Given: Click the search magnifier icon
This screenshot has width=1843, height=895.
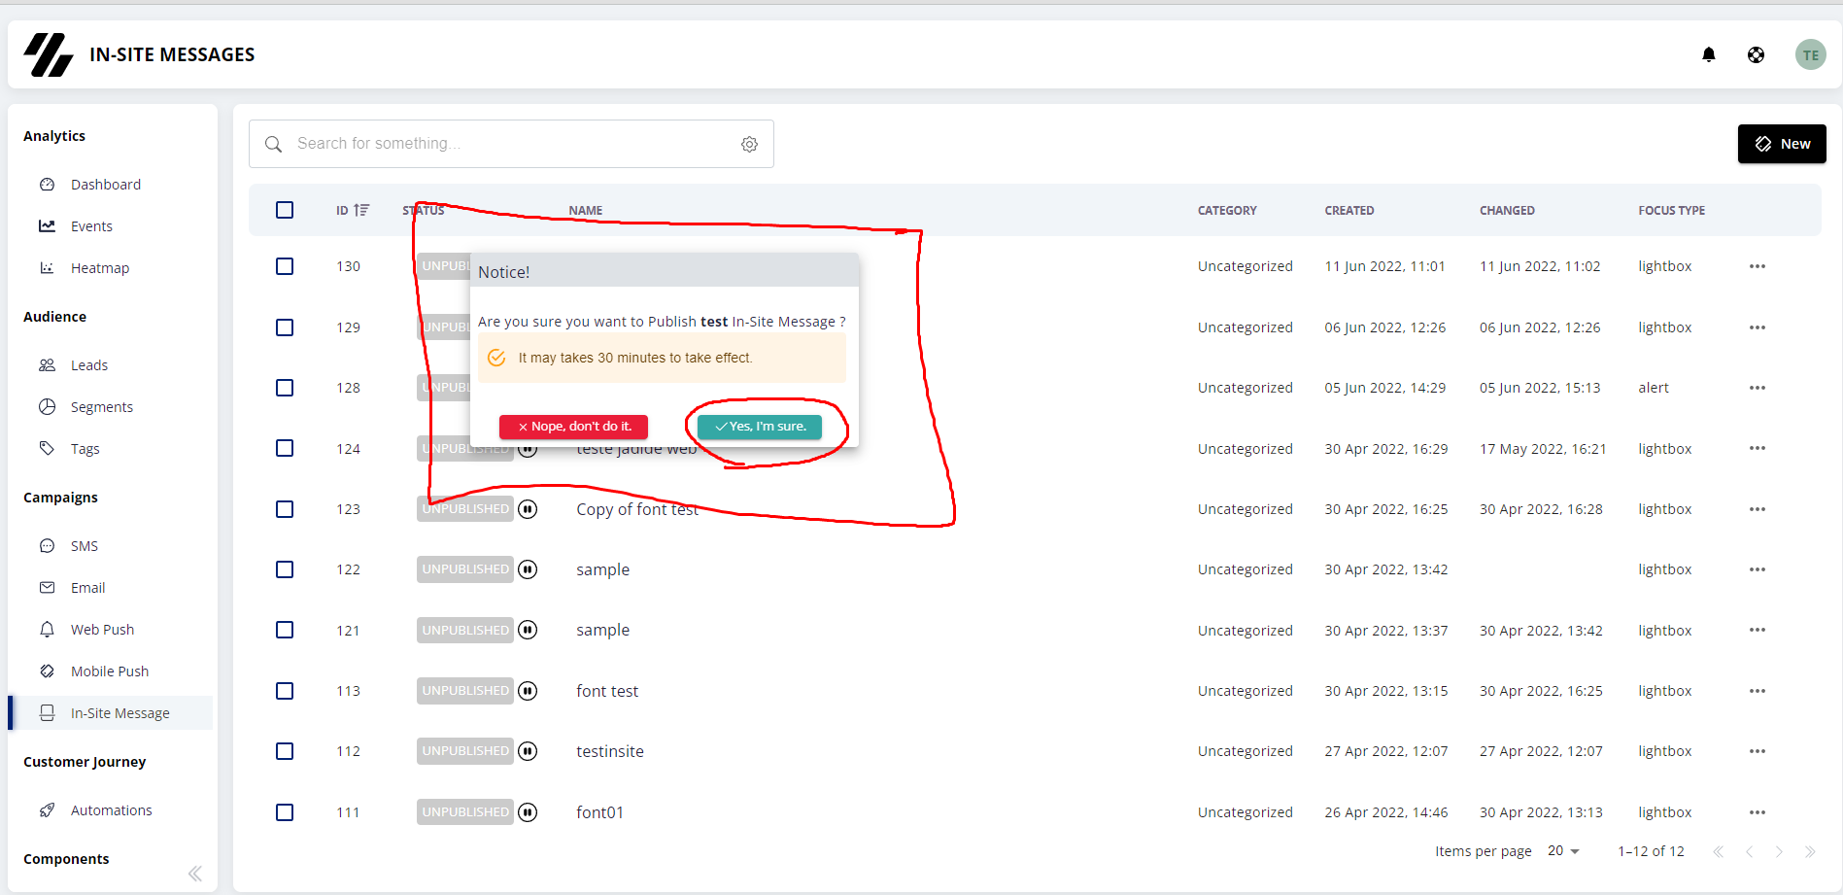Looking at the screenshot, I should click(274, 144).
